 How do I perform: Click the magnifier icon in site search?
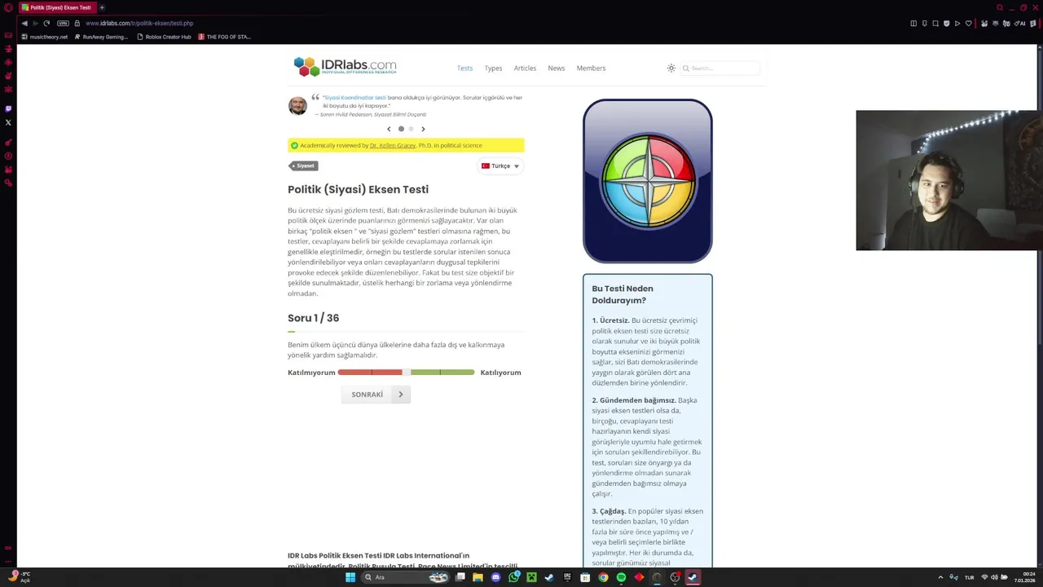pos(686,68)
